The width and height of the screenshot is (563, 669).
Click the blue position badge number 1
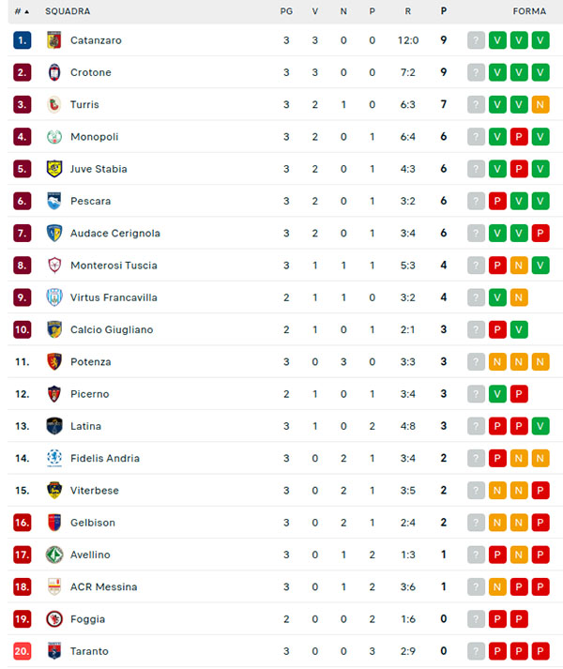(x=23, y=40)
